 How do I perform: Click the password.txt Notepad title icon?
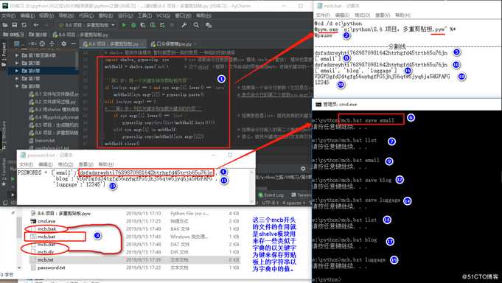[23, 155]
